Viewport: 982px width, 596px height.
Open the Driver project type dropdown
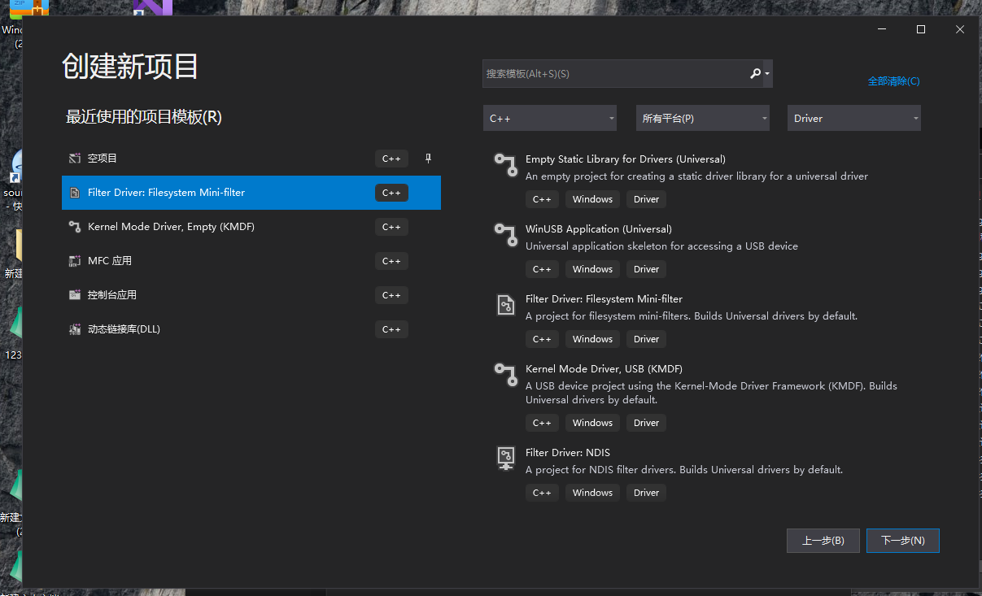(854, 119)
